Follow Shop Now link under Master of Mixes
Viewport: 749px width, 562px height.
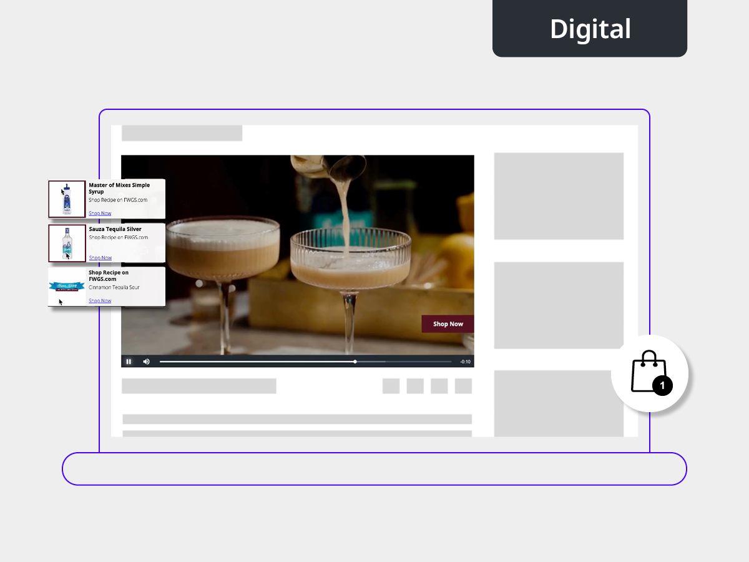coord(100,214)
